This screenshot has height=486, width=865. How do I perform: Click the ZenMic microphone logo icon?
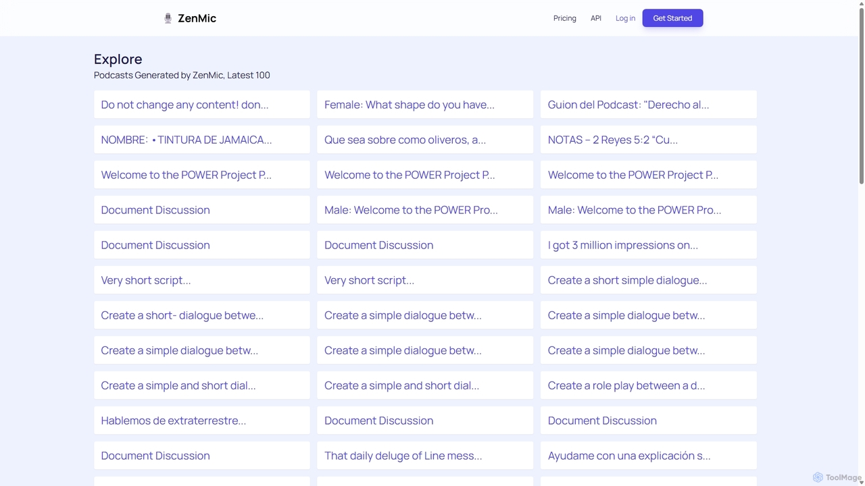(x=168, y=18)
